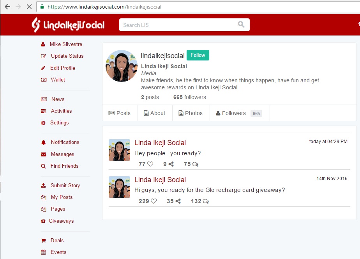The width and height of the screenshot is (360, 259).
Task: Open comments on Glo recharge giveaway post
Action: click(206, 201)
